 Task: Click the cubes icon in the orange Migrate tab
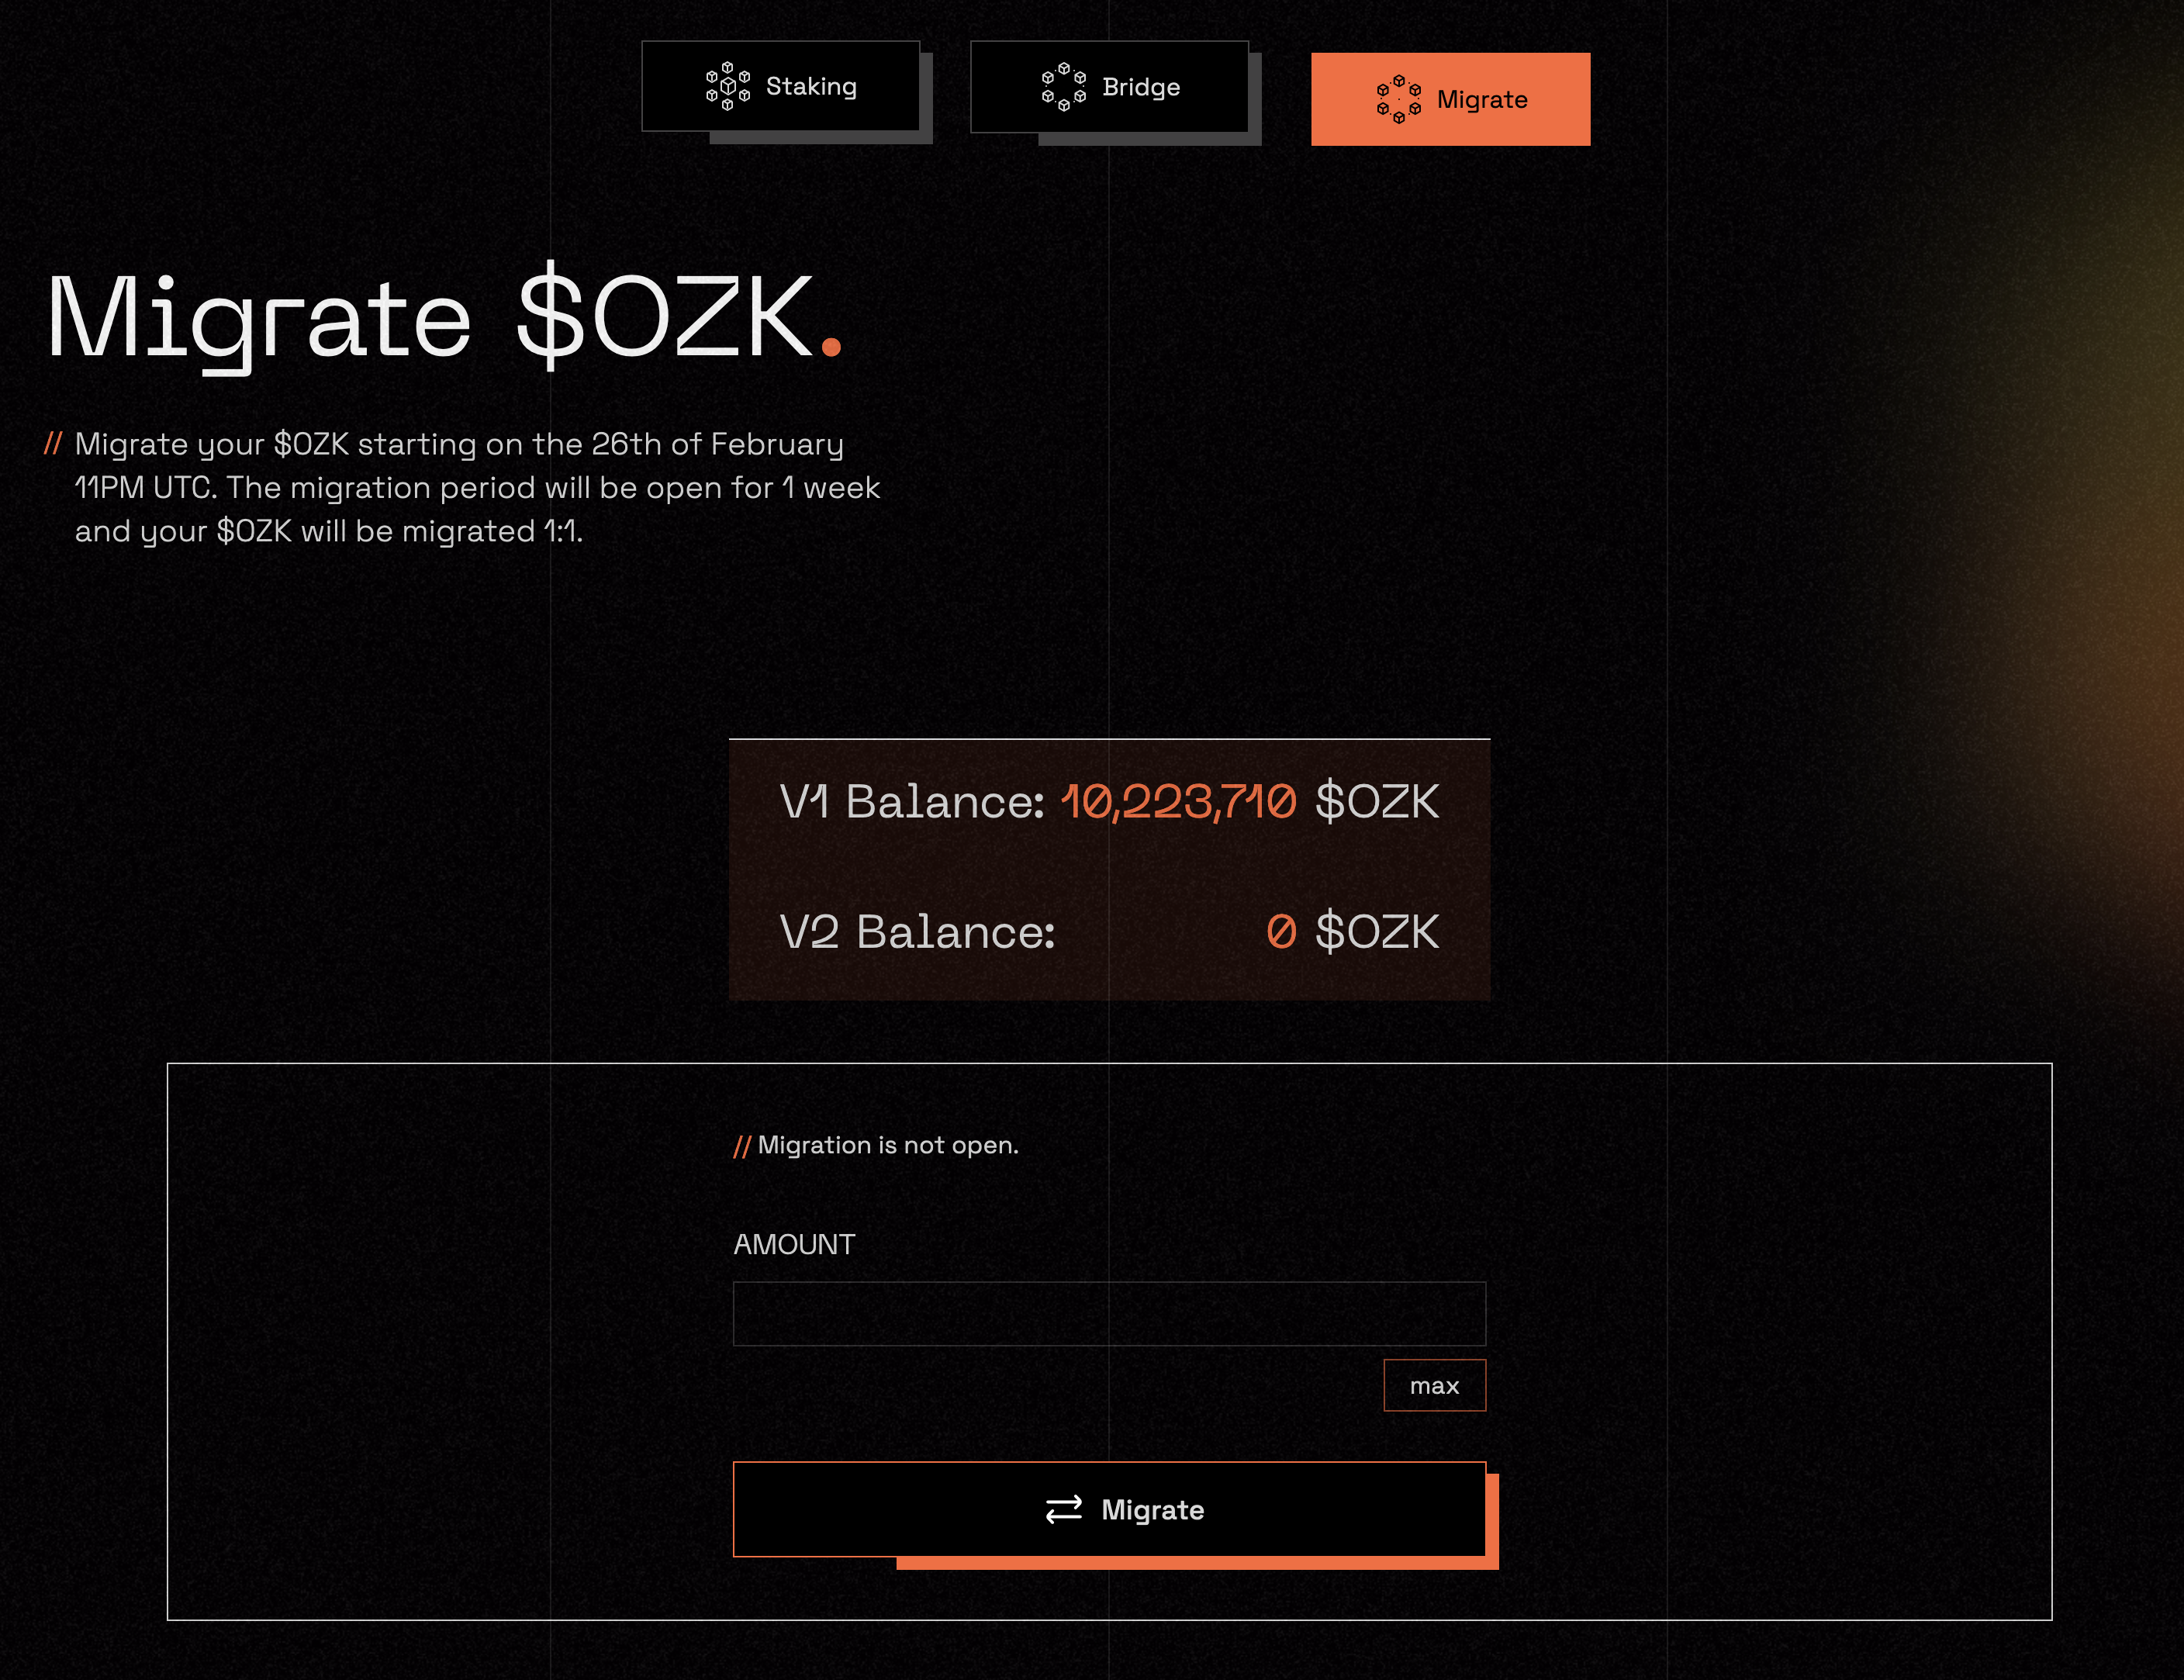[1398, 99]
